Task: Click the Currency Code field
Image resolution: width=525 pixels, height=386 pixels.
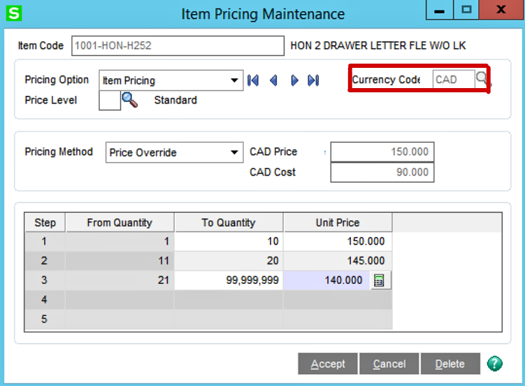Action: point(453,80)
